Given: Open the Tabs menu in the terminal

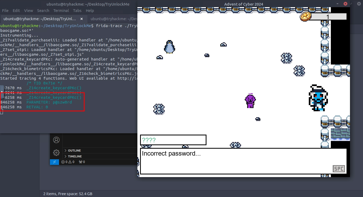Looking at the screenshot, I should (77, 11).
